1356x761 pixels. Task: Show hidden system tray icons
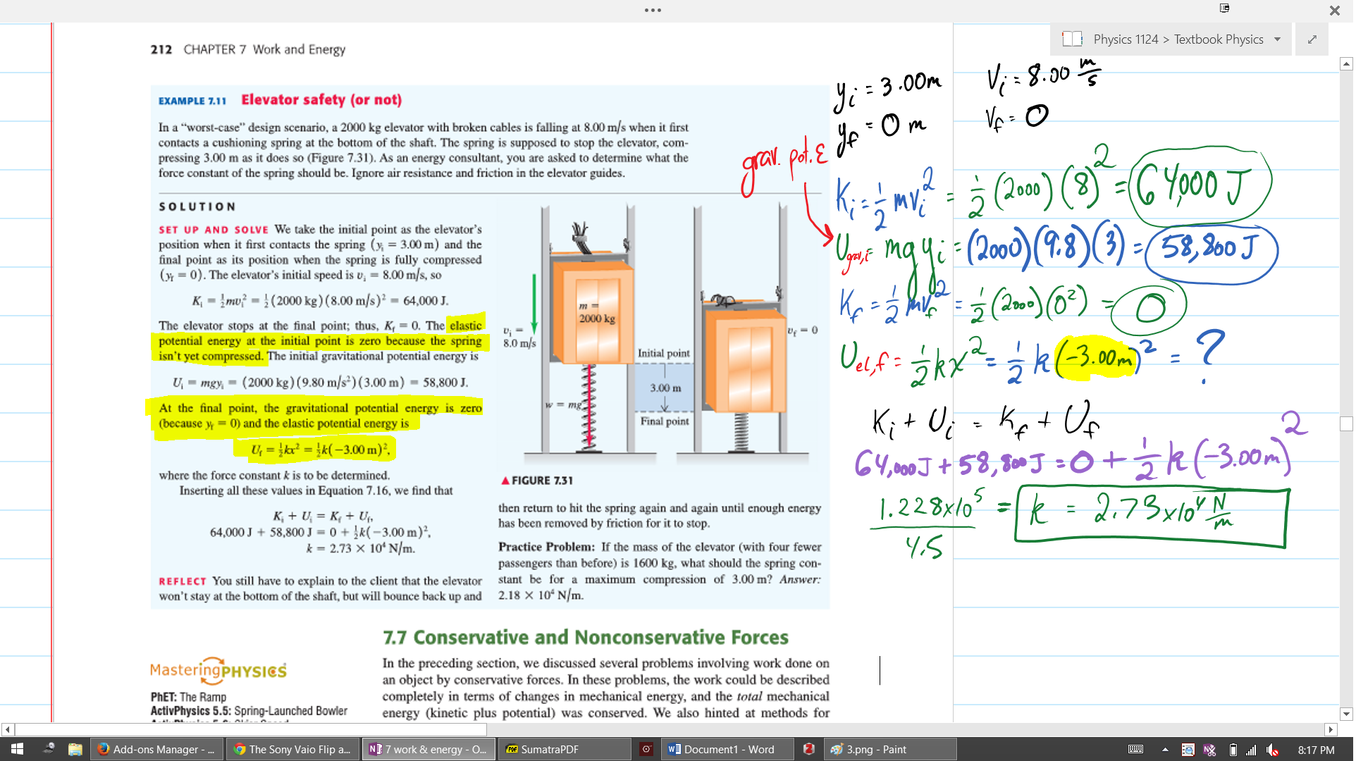coord(1165,749)
